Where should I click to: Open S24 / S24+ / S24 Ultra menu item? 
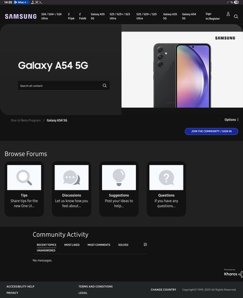51,16
